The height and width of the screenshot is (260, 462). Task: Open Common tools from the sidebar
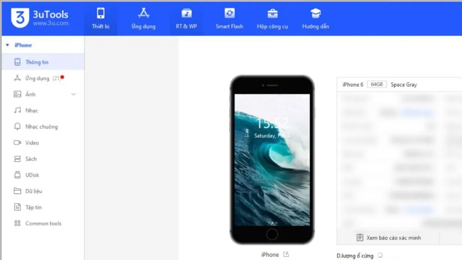(43, 223)
